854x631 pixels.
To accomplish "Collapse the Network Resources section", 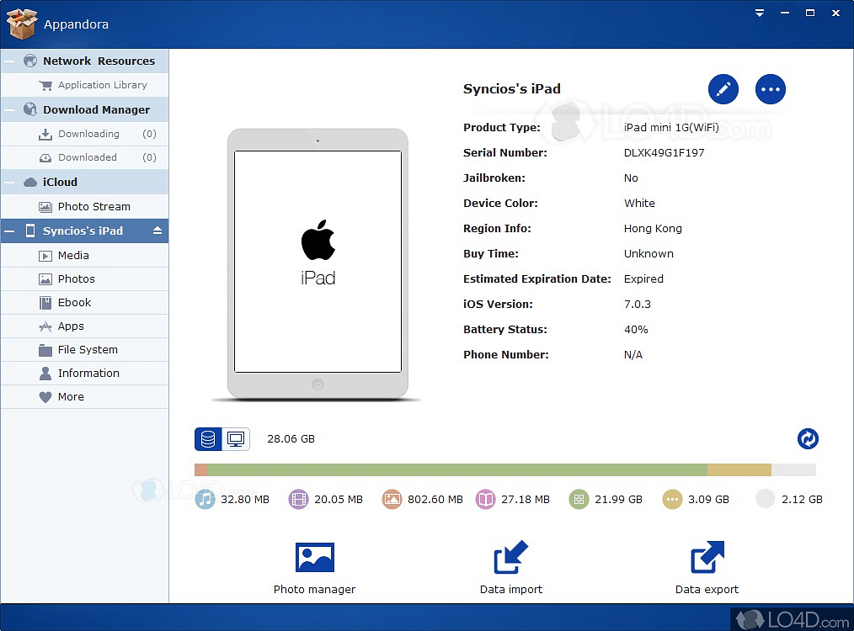I will click(x=10, y=61).
